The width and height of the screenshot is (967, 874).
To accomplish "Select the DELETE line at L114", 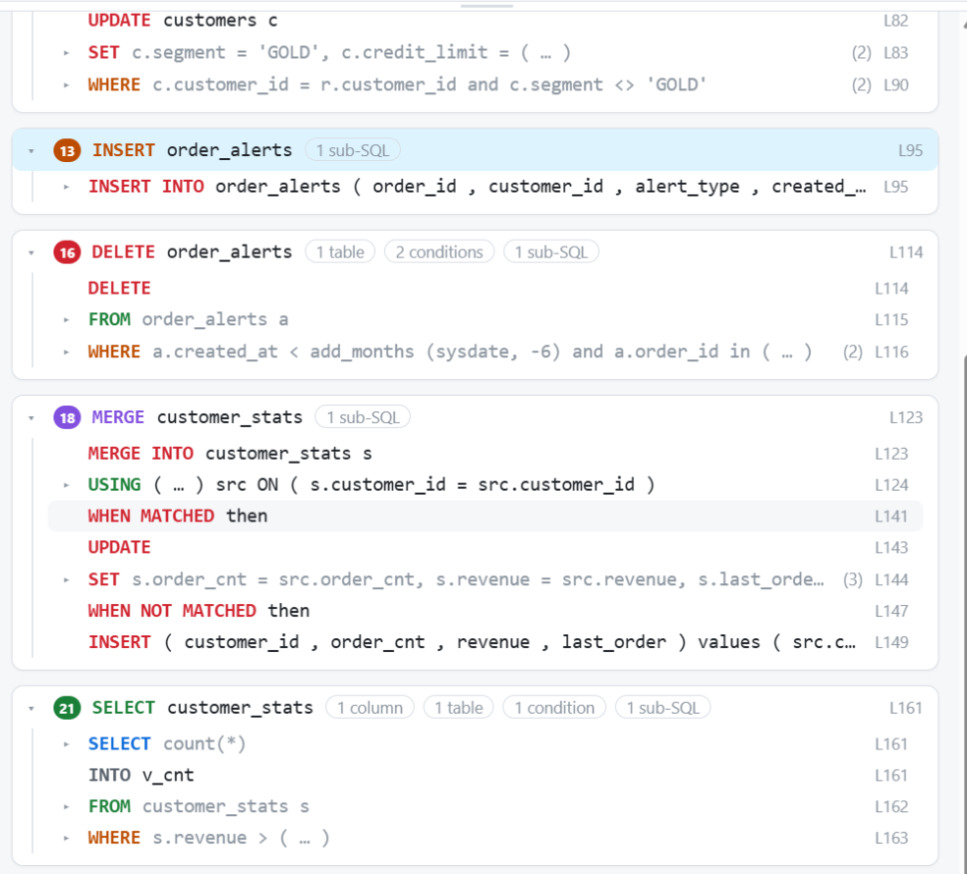I will click(484, 289).
